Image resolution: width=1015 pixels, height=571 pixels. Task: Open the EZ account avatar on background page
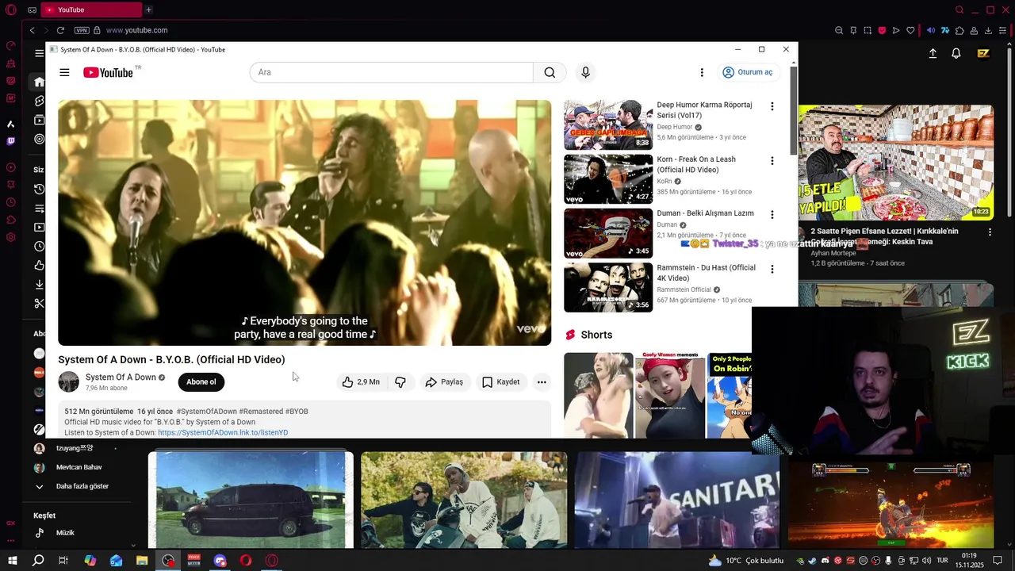point(983,53)
